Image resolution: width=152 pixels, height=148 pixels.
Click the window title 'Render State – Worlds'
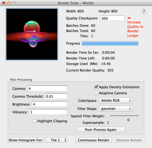(76, 3)
